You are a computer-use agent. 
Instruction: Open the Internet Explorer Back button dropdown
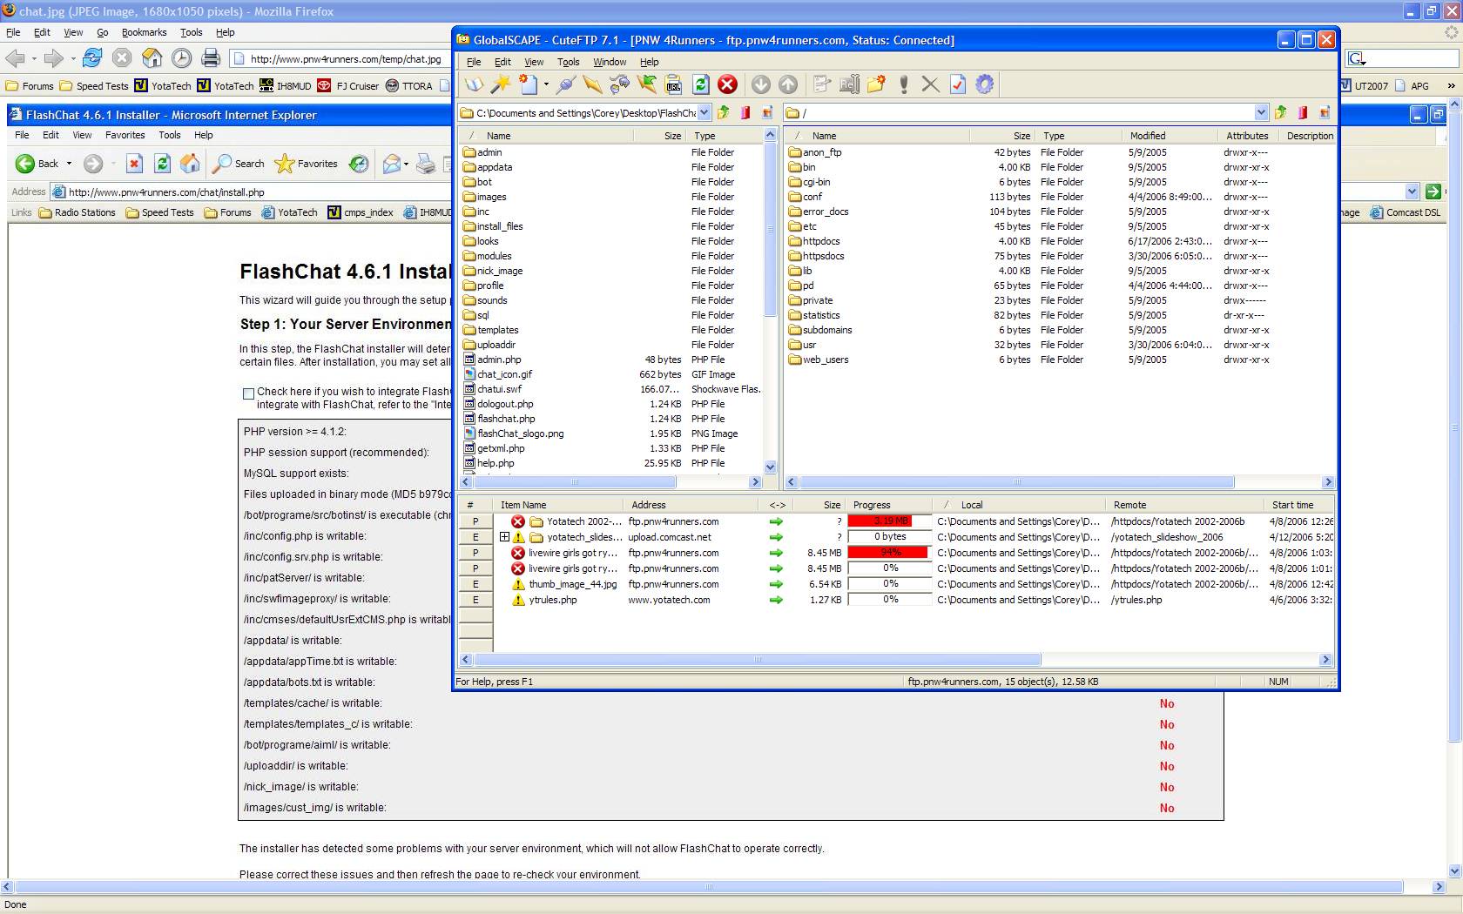pos(69,164)
